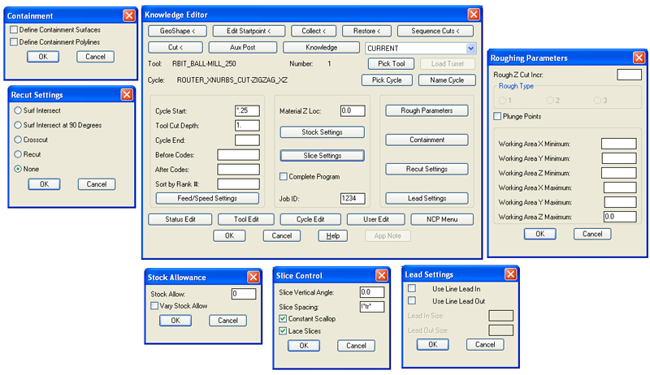This screenshot has height=375, width=650.
Task: Expand the Sequence Cuts options
Action: click(x=435, y=31)
